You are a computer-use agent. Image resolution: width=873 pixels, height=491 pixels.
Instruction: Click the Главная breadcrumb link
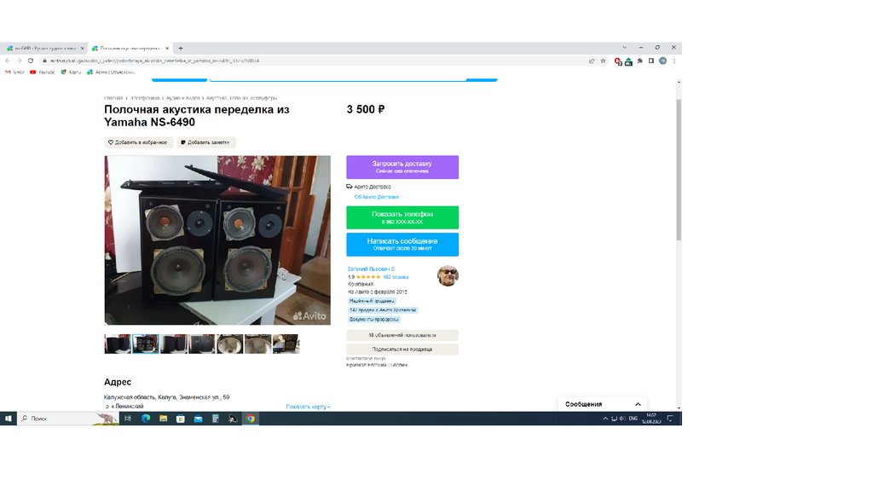(113, 98)
